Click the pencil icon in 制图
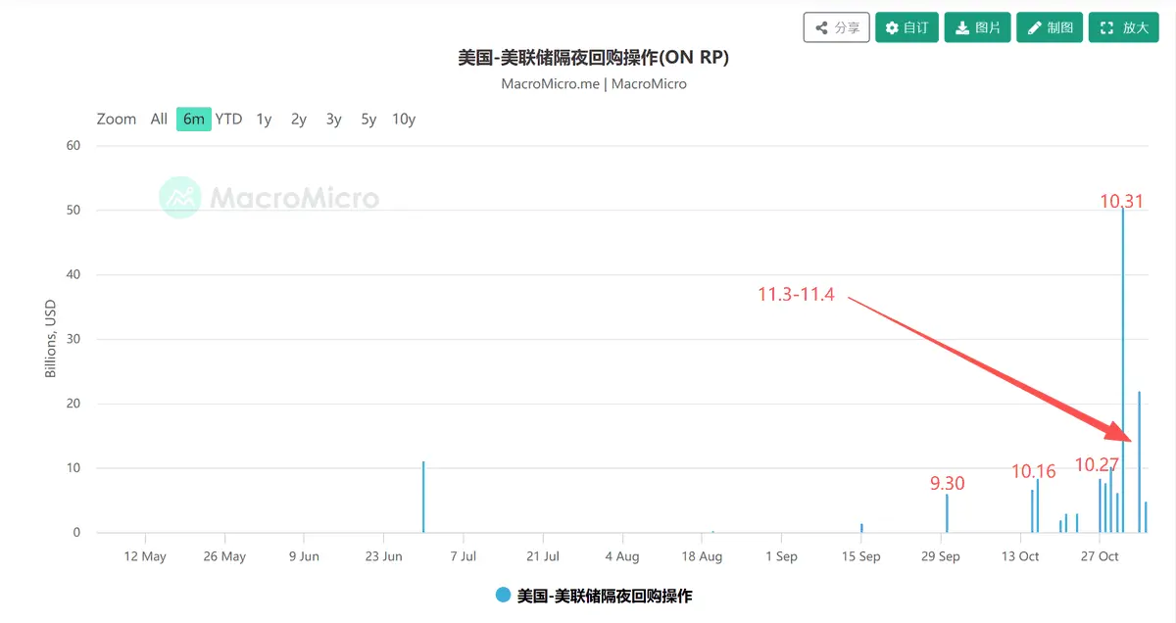1176x623 pixels. pos(1033,27)
